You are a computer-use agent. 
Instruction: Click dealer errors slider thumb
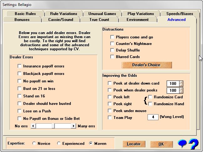(x=53, y=126)
